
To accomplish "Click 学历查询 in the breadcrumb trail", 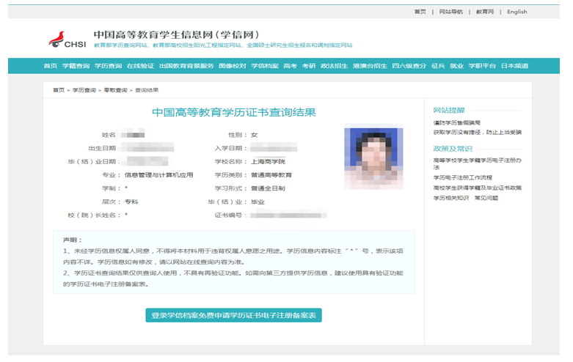I will click(84, 90).
